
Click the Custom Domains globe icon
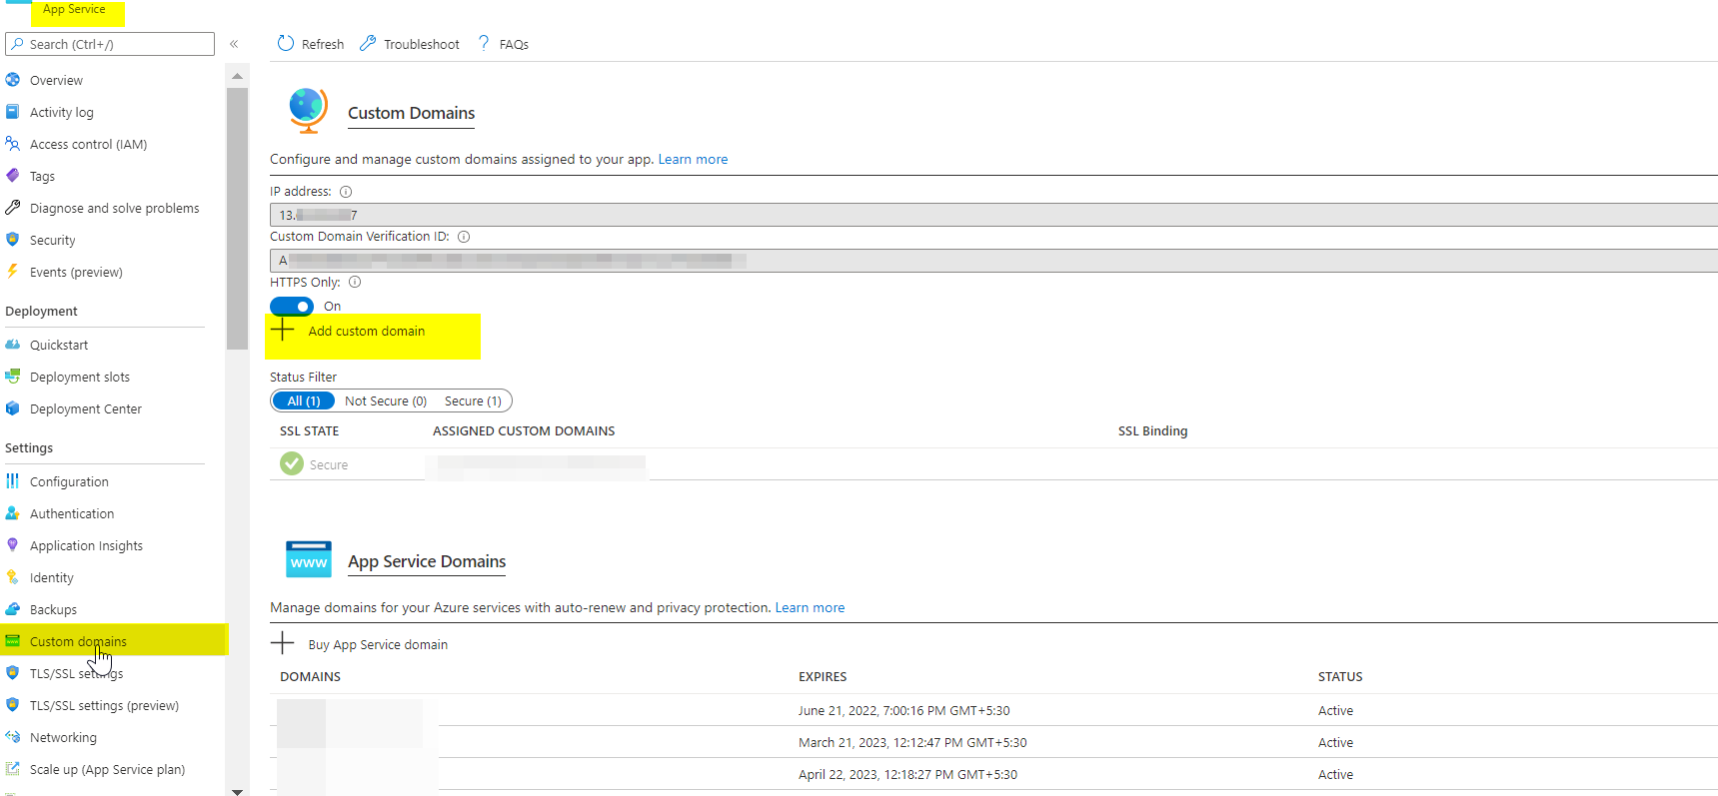[308, 111]
